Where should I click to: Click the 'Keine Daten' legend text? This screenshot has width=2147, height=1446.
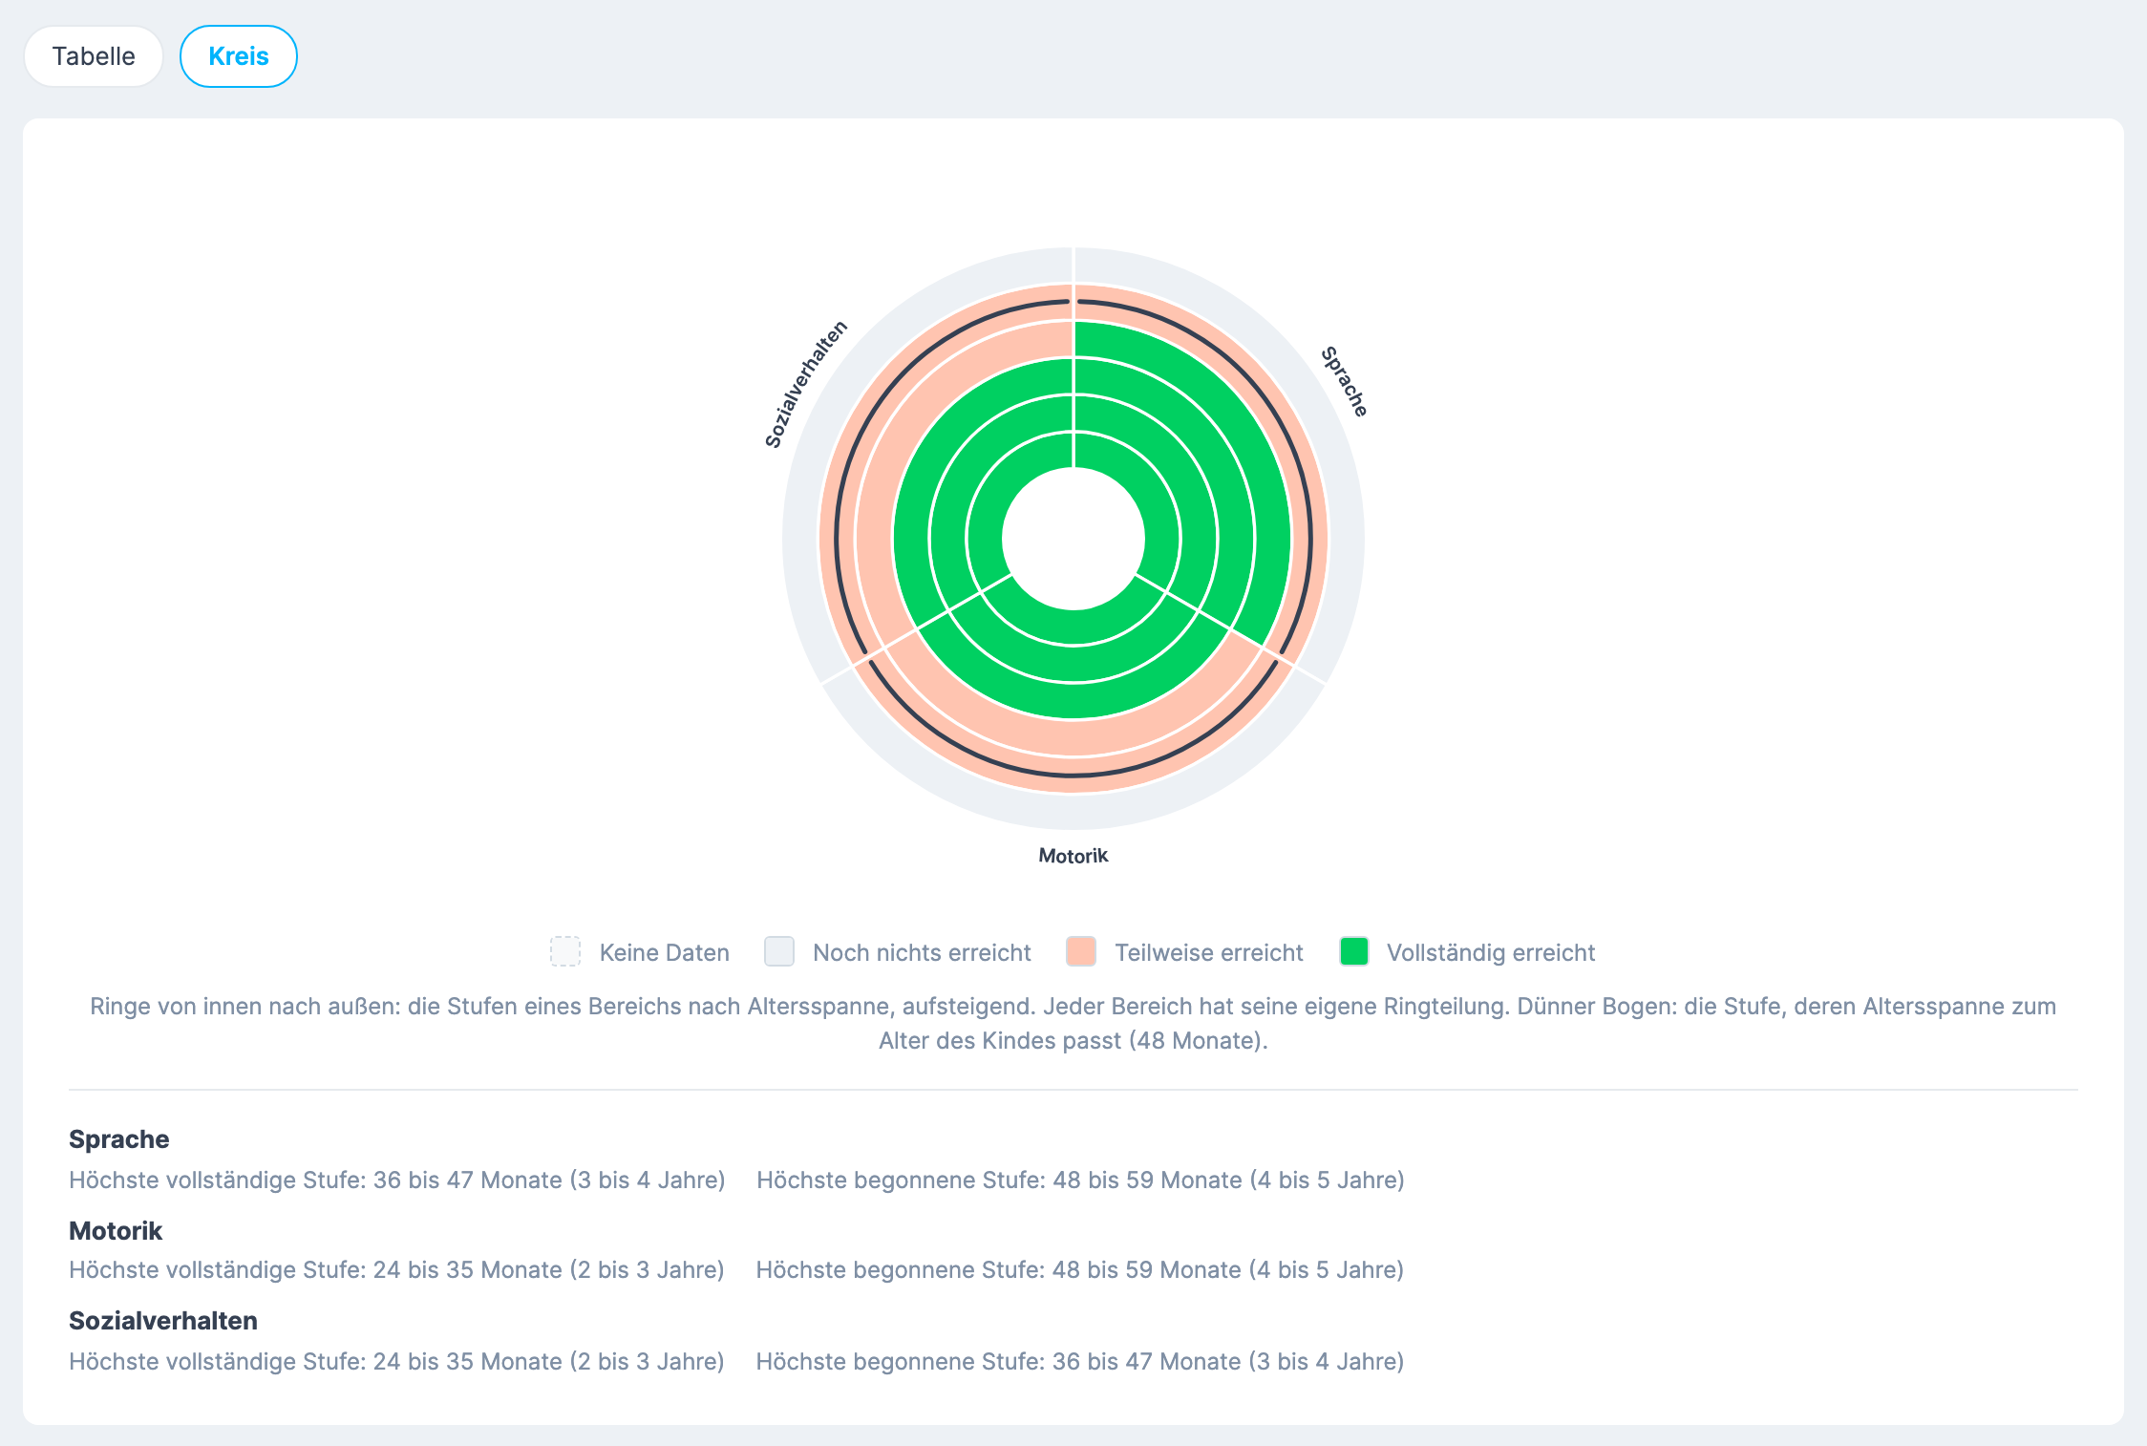[665, 952]
